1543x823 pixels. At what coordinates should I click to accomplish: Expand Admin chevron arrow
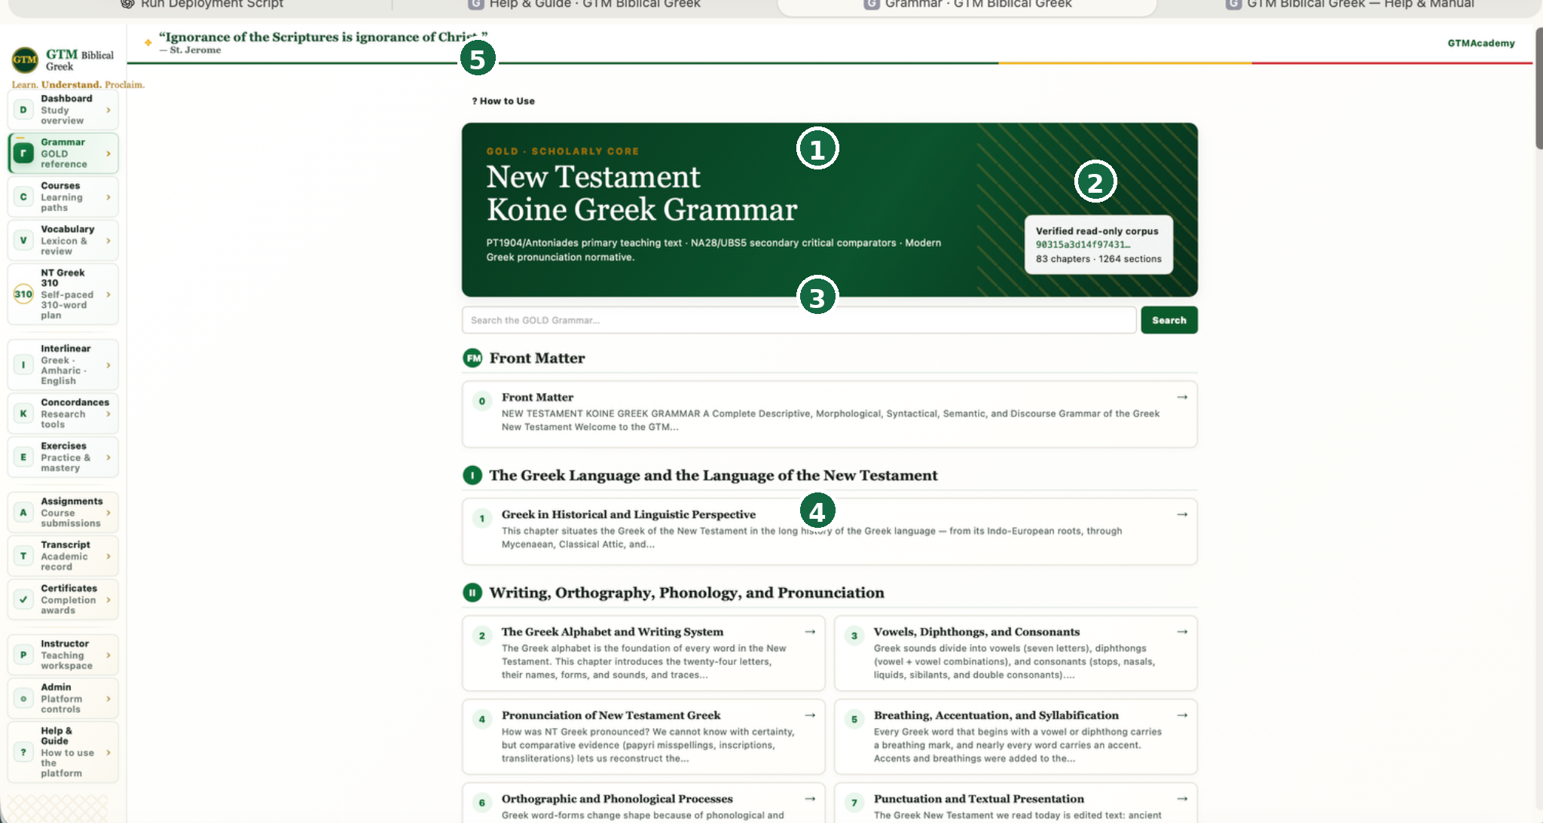pyautogui.click(x=108, y=699)
